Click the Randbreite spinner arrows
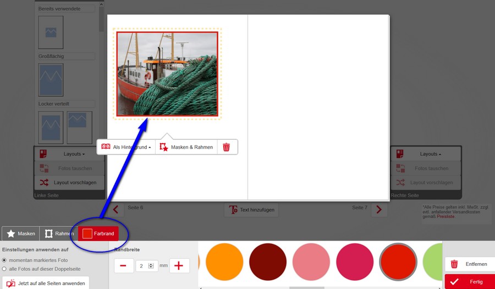This screenshot has height=289, width=495. [x=151, y=266]
